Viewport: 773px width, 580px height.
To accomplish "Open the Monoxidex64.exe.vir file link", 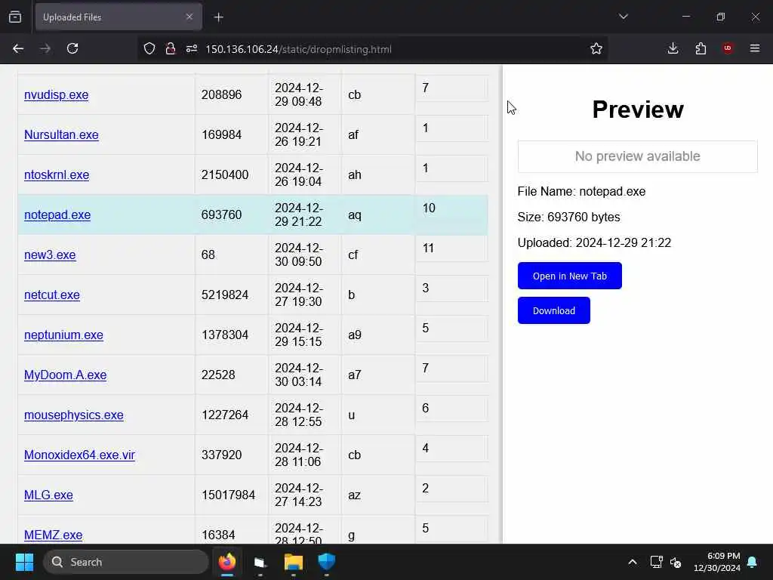I will point(79,454).
